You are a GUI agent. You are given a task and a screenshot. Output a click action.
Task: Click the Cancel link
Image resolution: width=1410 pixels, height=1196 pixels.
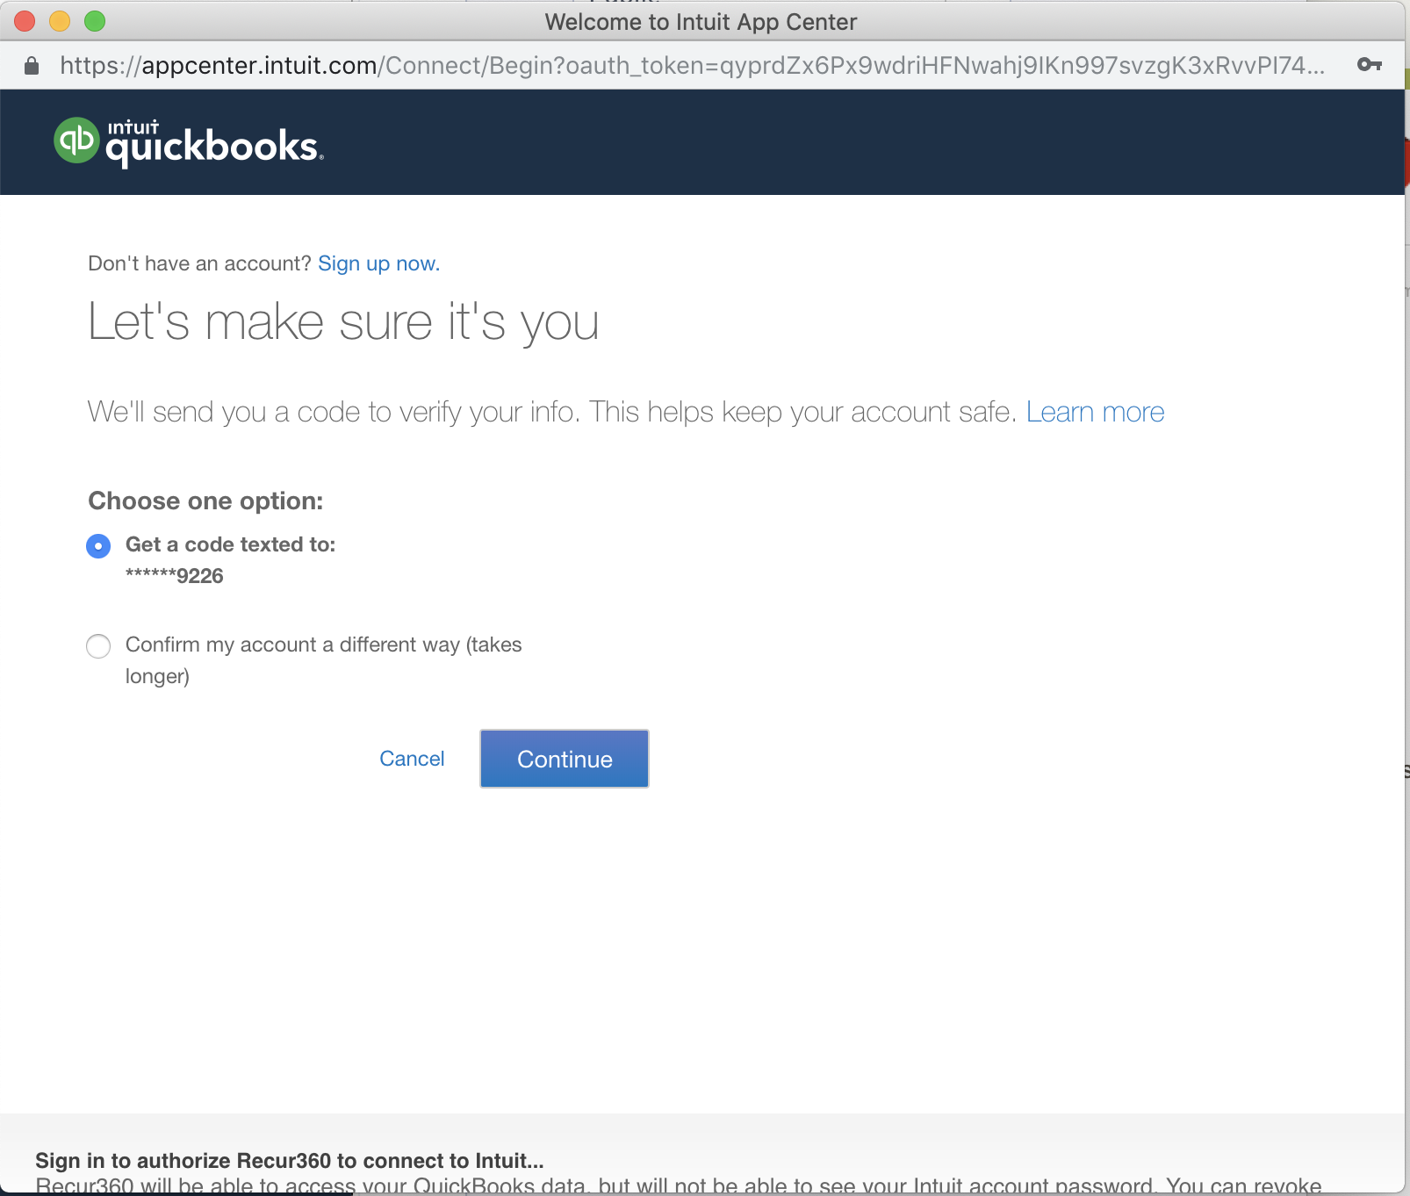pos(412,759)
